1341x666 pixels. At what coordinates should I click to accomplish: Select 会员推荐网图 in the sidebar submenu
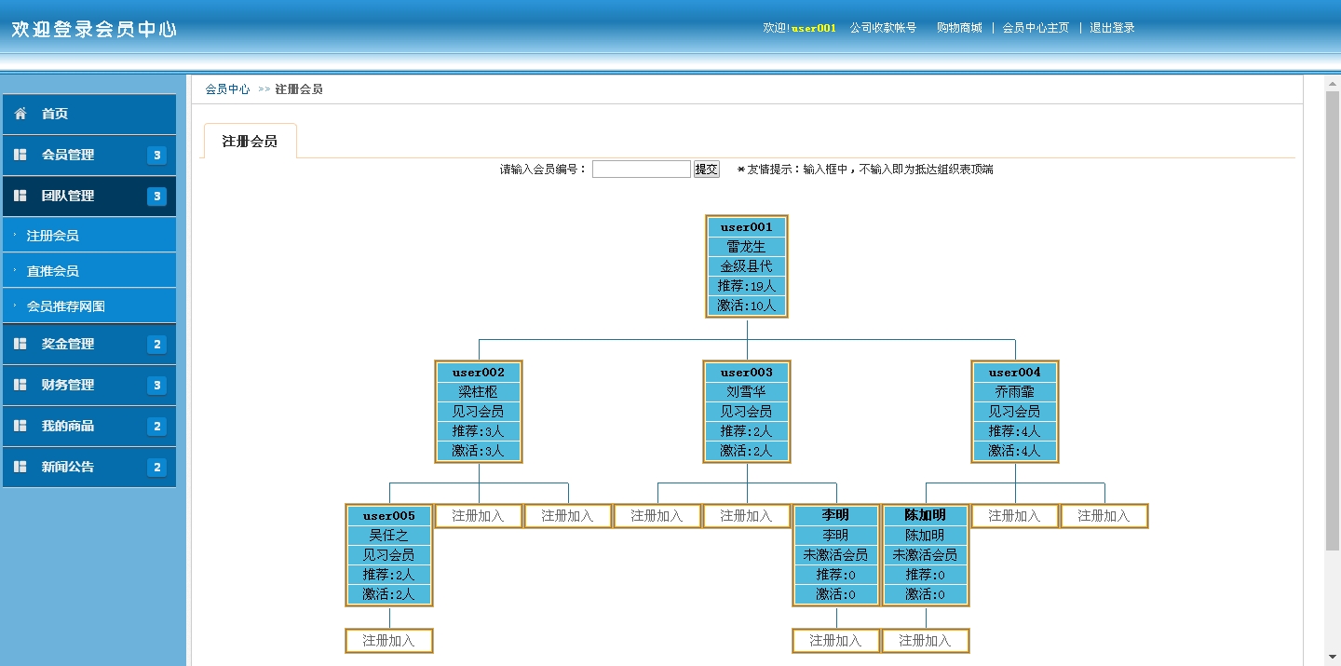tap(89, 306)
